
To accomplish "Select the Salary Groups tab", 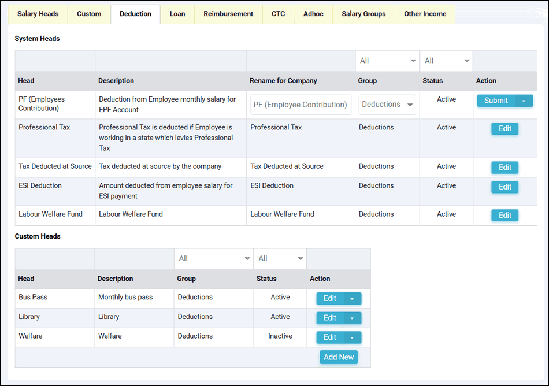I will click(x=363, y=14).
